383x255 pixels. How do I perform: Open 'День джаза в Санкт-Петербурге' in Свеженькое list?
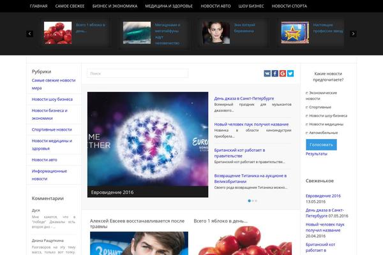pyautogui.click(x=325, y=213)
